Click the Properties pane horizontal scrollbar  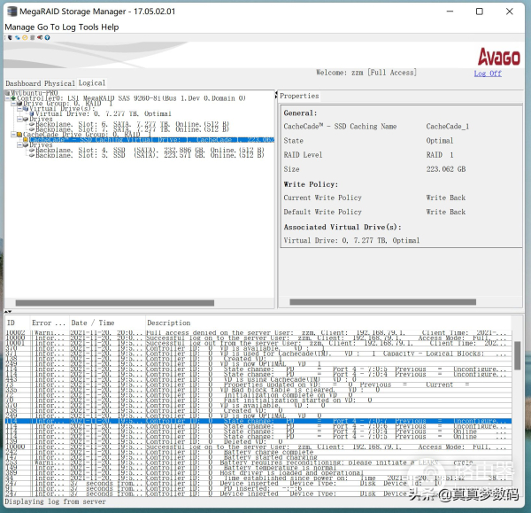(x=382, y=302)
